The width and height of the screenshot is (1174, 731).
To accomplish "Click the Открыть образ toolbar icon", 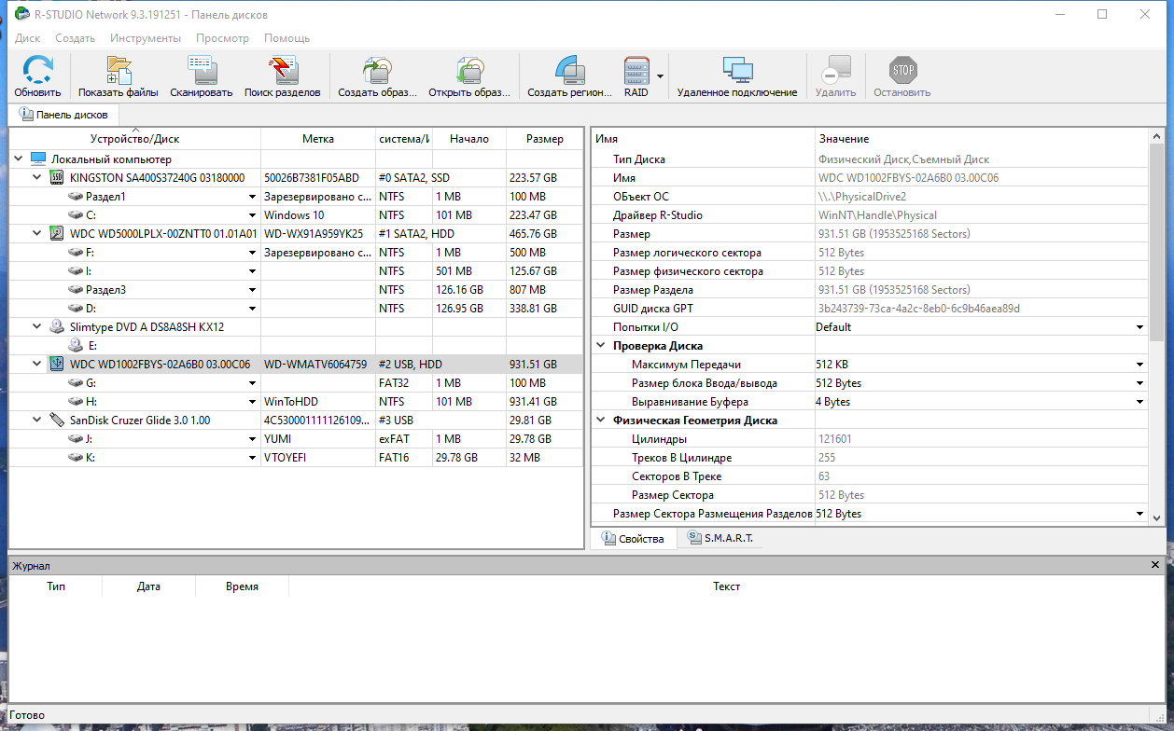I will (469, 71).
